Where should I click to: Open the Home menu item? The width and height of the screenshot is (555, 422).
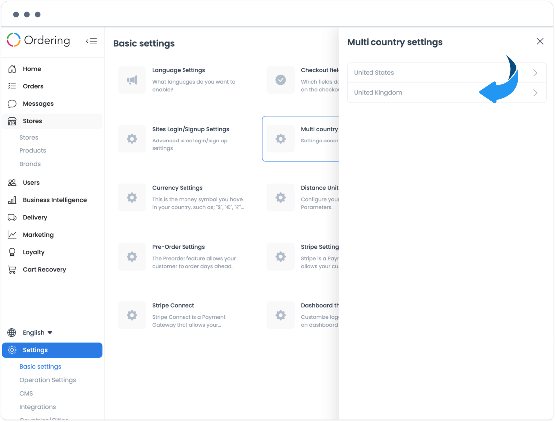coord(52,69)
